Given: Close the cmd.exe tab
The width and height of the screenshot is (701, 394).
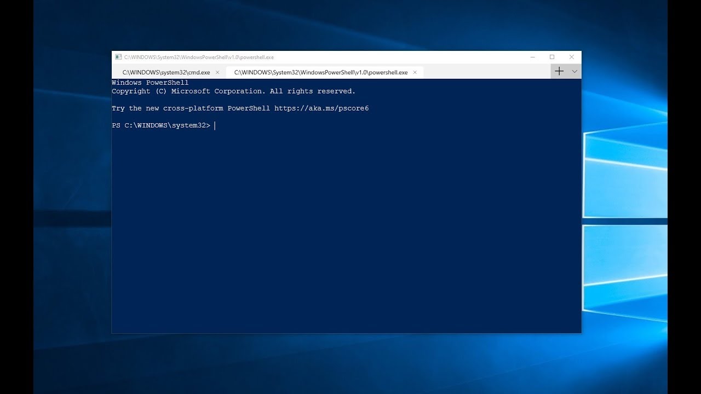Looking at the screenshot, I should [217, 72].
